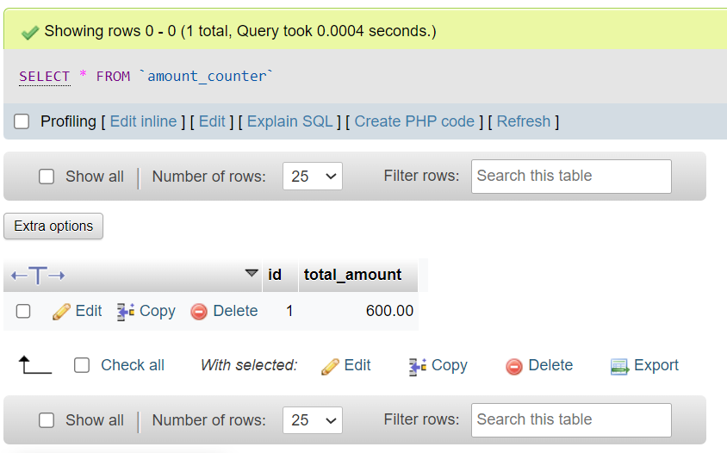Image resolution: width=727 pixels, height=453 pixels.
Task: Click the full texts toggle arrows icon
Action: [38, 276]
